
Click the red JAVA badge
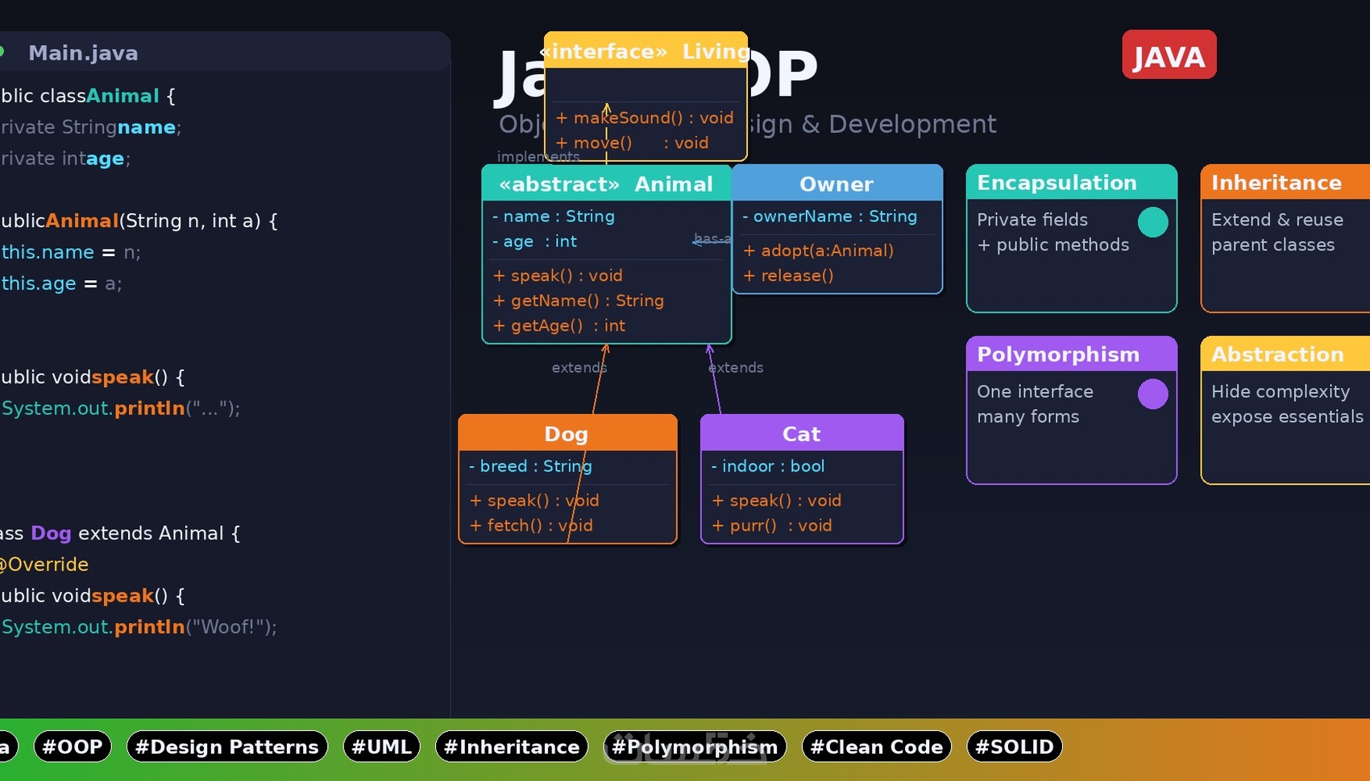pyautogui.click(x=1169, y=55)
